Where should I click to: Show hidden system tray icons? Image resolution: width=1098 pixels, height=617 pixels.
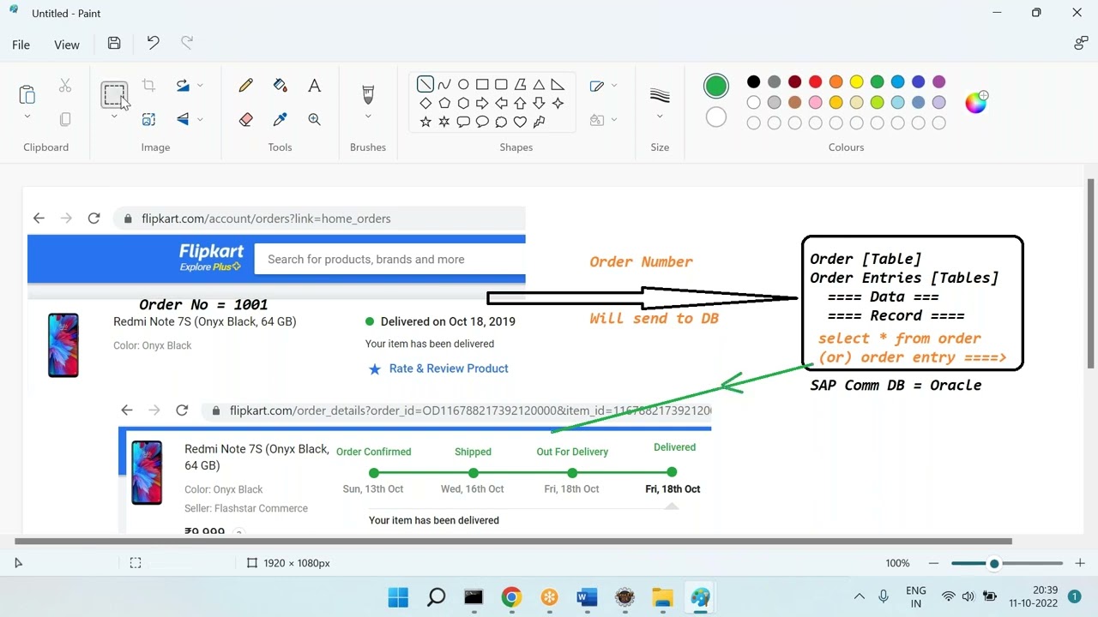pyautogui.click(x=859, y=596)
